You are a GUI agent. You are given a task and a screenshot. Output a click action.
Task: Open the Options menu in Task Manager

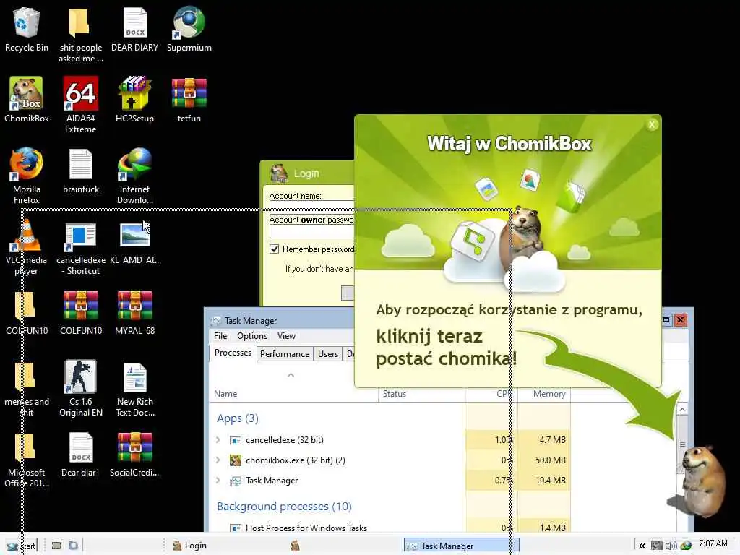click(252, 336)
